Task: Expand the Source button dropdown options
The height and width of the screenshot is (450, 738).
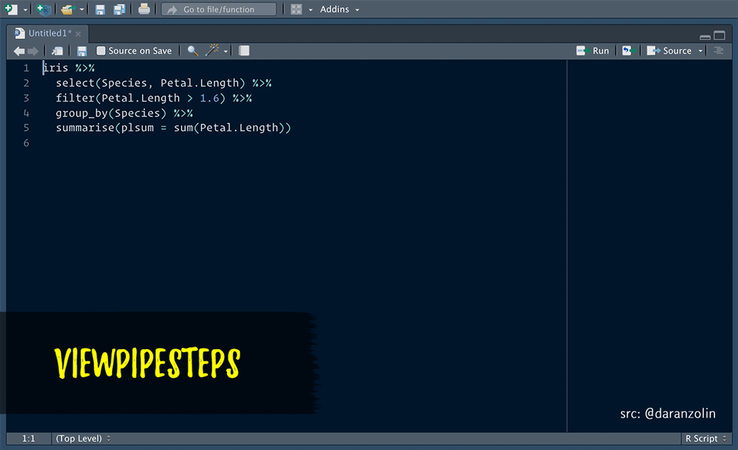Action: (x=700, y=50)
